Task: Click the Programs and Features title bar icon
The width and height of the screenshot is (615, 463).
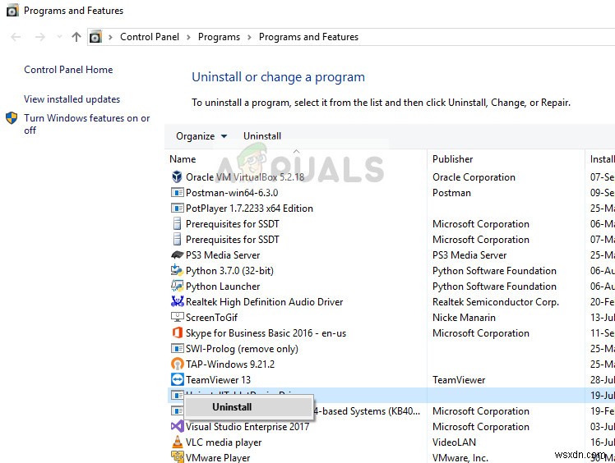Action: click(x=12, y=11)
